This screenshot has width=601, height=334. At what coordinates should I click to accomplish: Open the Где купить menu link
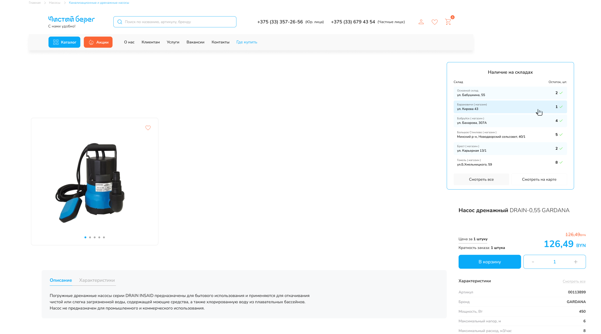coord(247,42)
